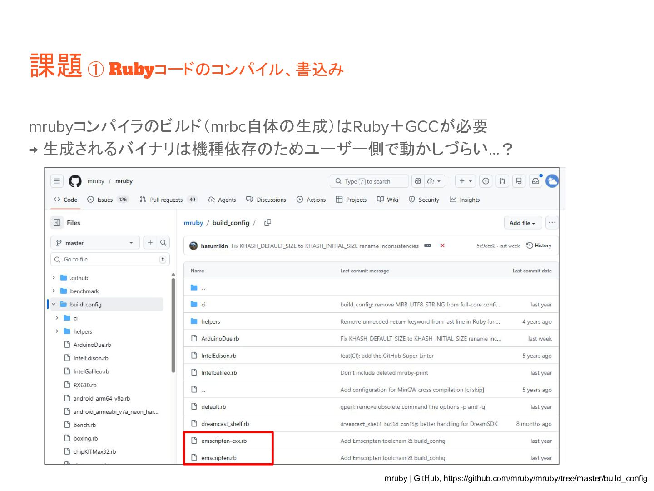Open the GitHub hamburger navigation menu

(x=57, y=181)
